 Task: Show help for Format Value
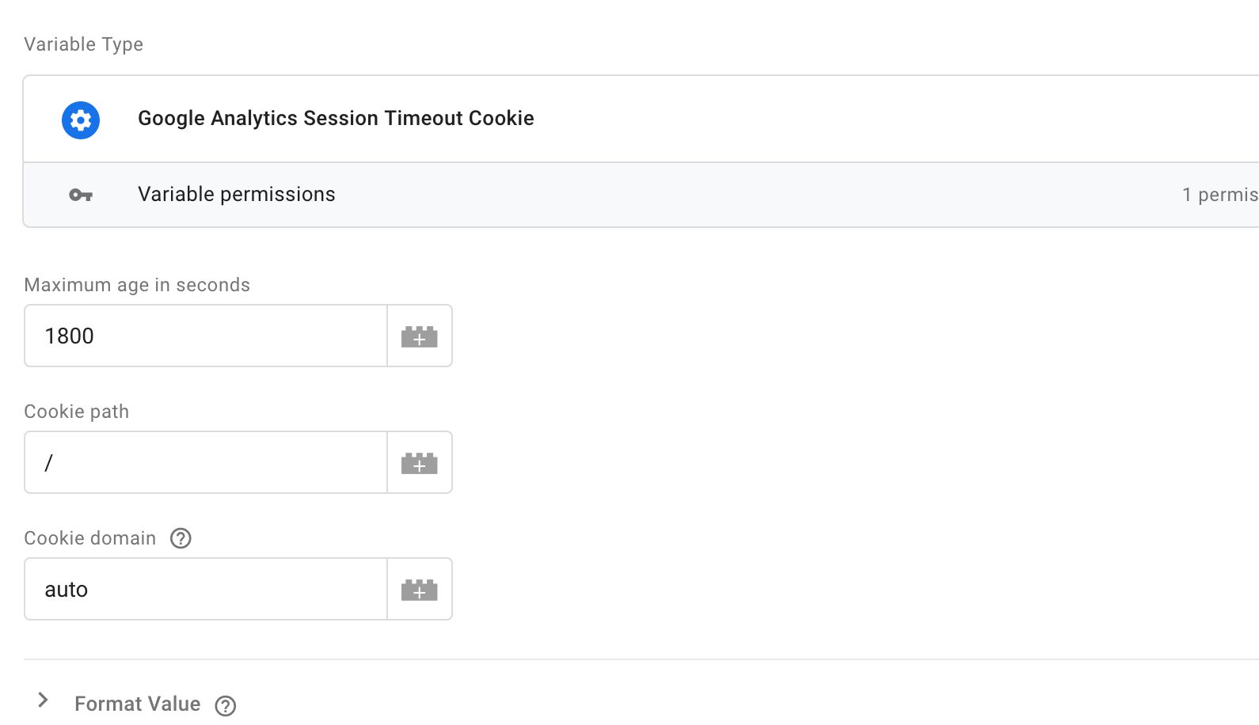coord(226,705)
